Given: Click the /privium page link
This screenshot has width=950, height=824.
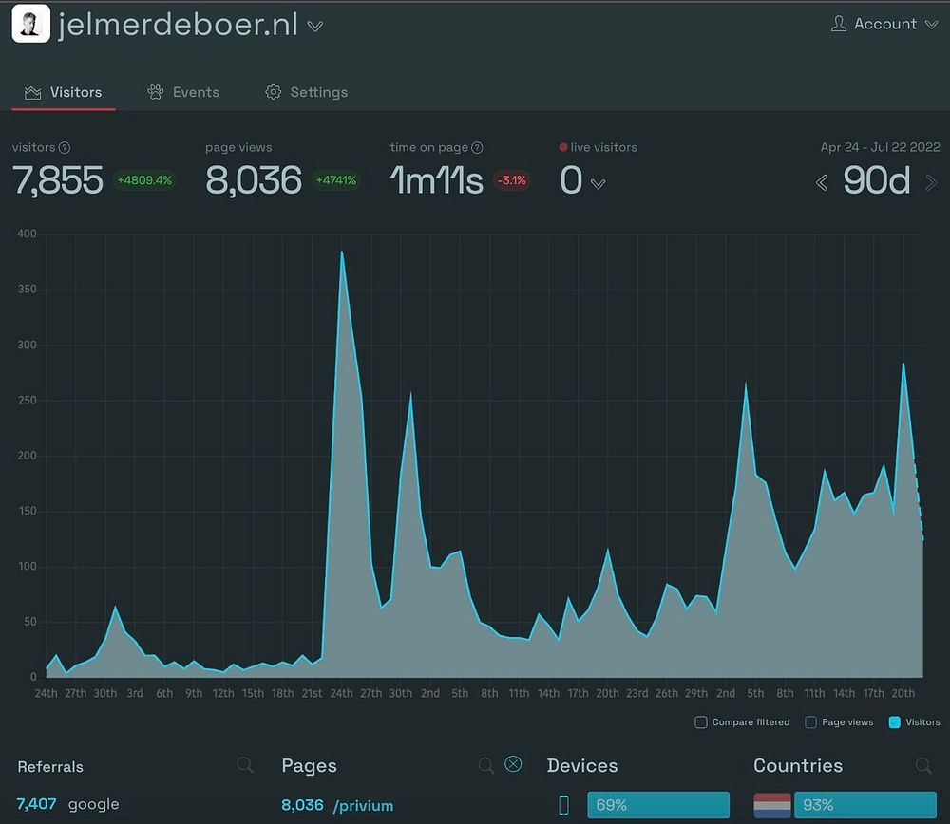Looking at the screenshot, I should coord(364,805).
